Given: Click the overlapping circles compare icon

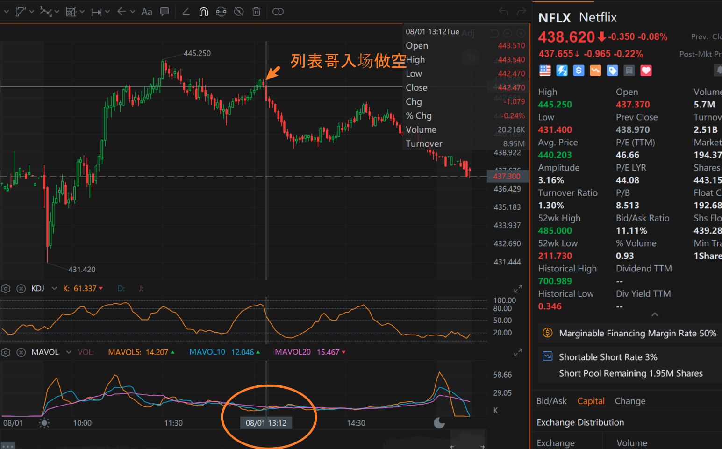Looking at the screenshot, I should pos(278,12).
